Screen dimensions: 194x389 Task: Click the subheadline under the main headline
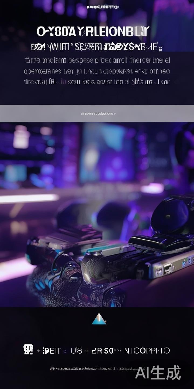[x=96, y=48]
